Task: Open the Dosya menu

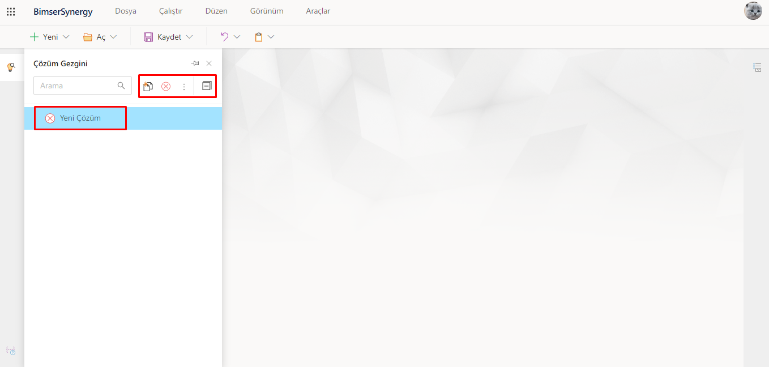Action: [126, 11]
